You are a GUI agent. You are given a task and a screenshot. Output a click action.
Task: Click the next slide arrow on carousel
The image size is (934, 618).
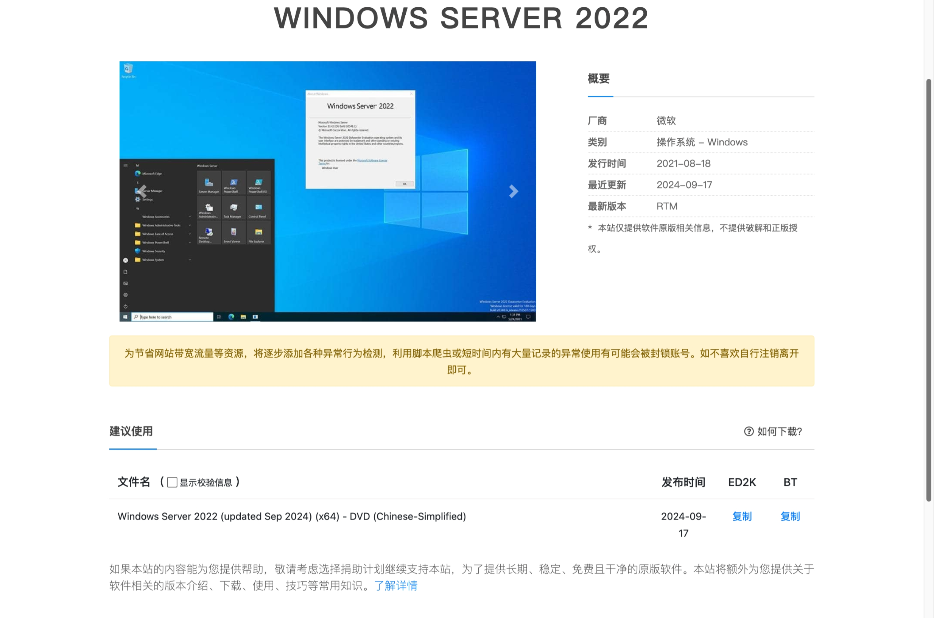click(513, 192)
